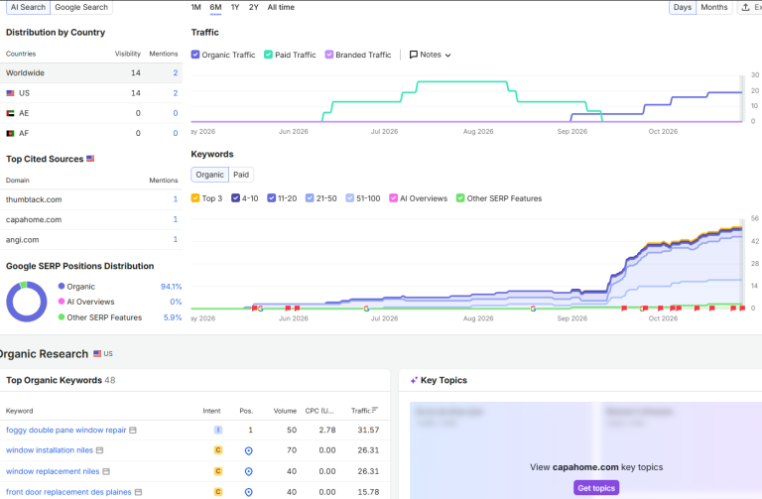
Task: Click the Google update marker near Sep 2026
Action: pyautogui.click(x=533, y=309)
